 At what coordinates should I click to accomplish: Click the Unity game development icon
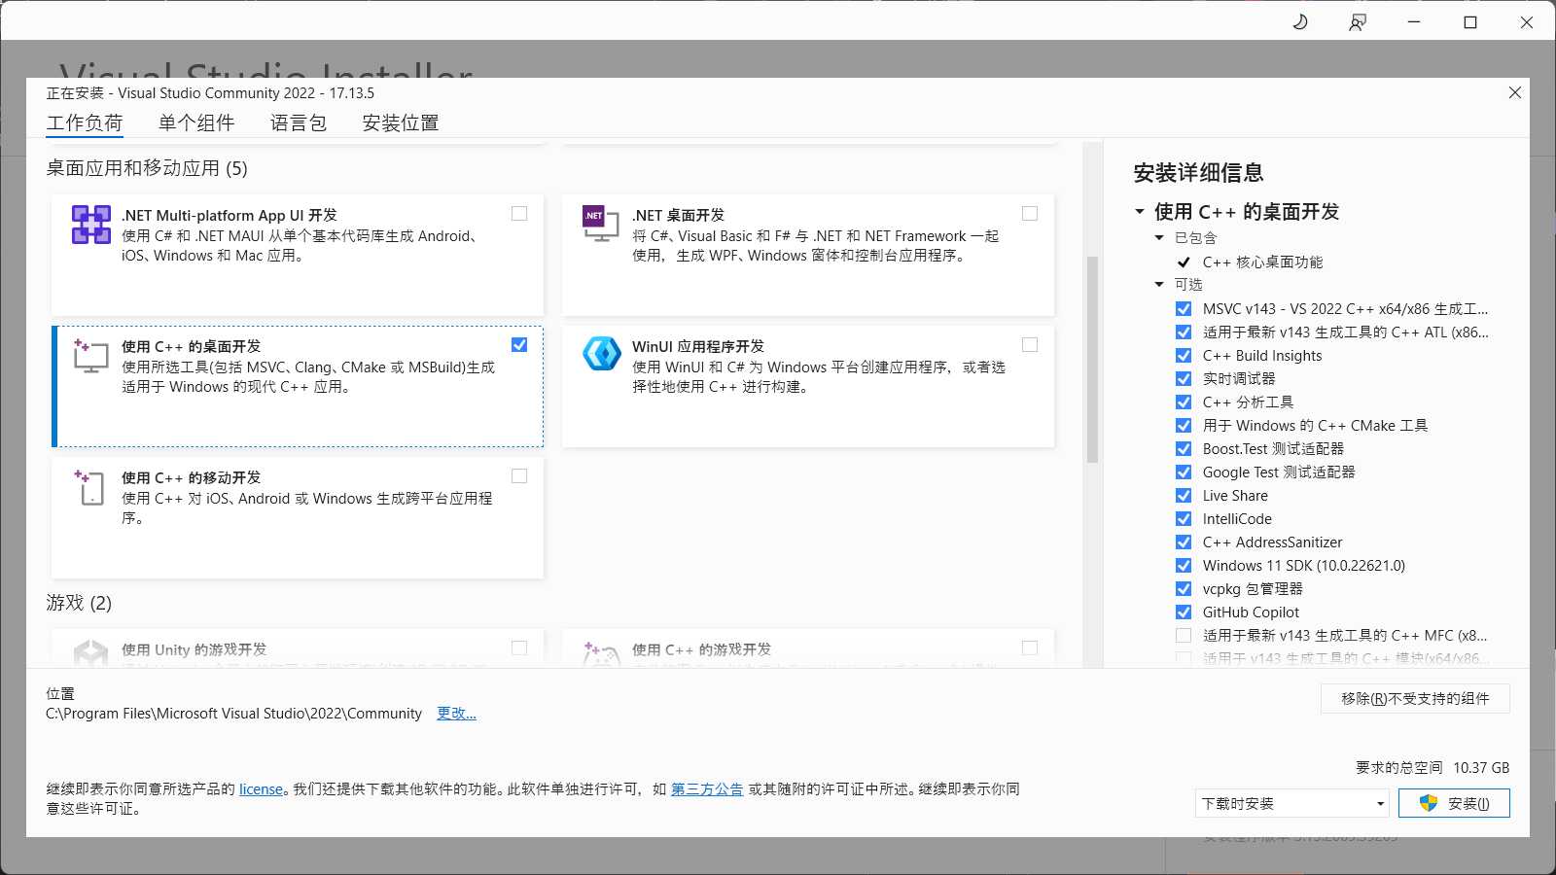click(x=90, y=652)
